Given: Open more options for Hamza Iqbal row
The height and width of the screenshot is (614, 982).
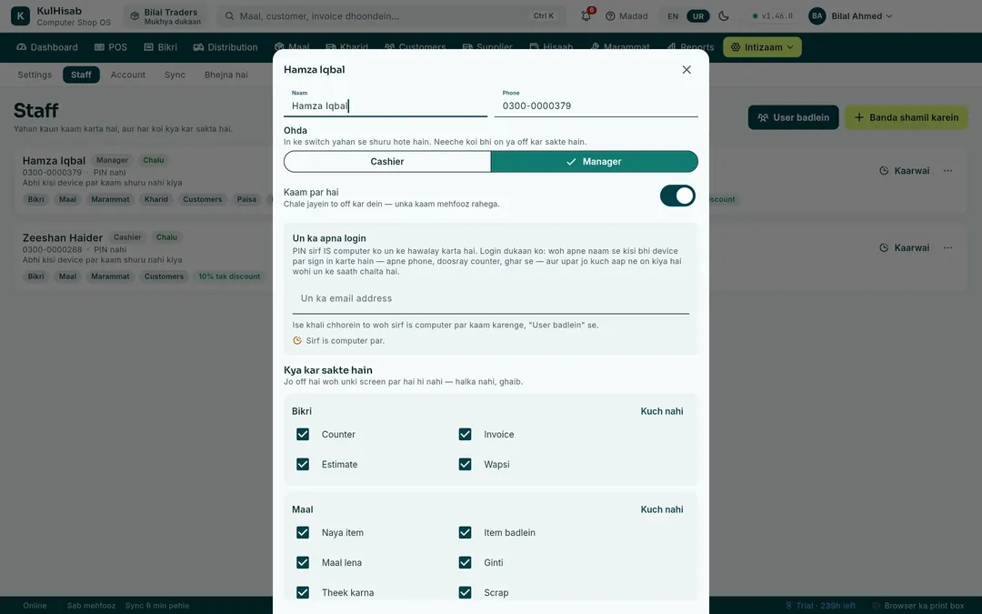Looking at the screenshot, I should [x=947, y=170].
